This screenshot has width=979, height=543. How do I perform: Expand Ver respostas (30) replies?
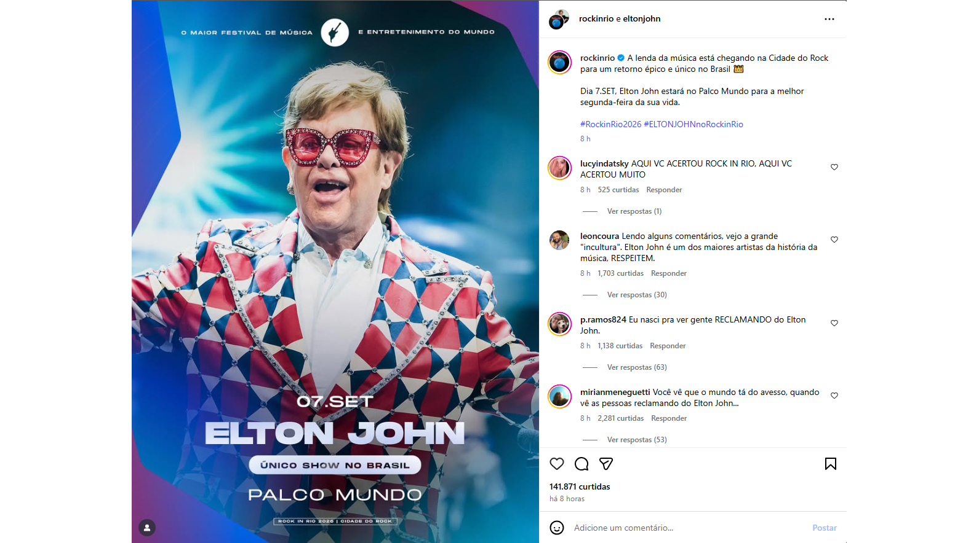[x=637, y=295]
